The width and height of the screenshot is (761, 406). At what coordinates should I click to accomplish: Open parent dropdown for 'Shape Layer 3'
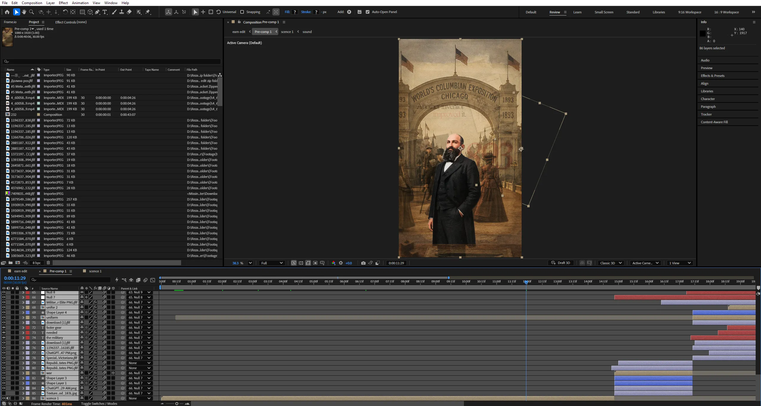139,378
